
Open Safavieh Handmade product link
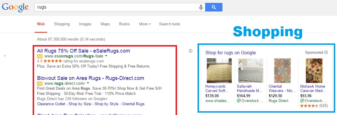click(x=250, y=88)
